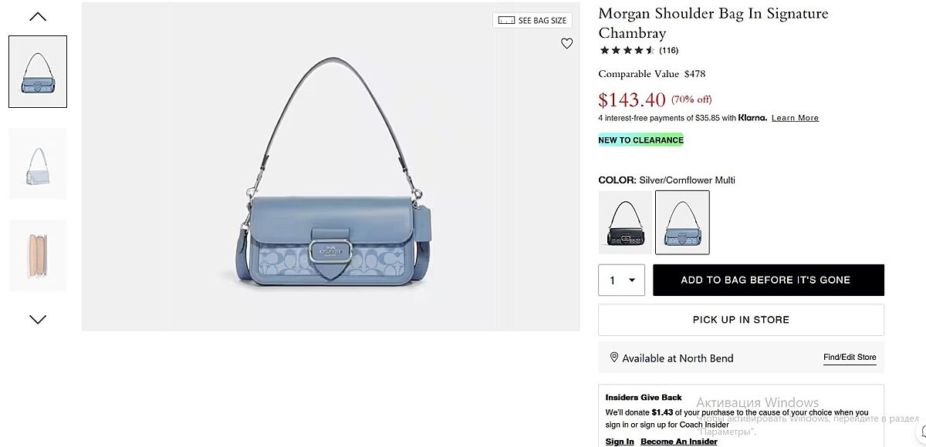This screenshot has width=926, height=447.
Task: Open the See Bag Size guide
Action: tap(532, 21)
